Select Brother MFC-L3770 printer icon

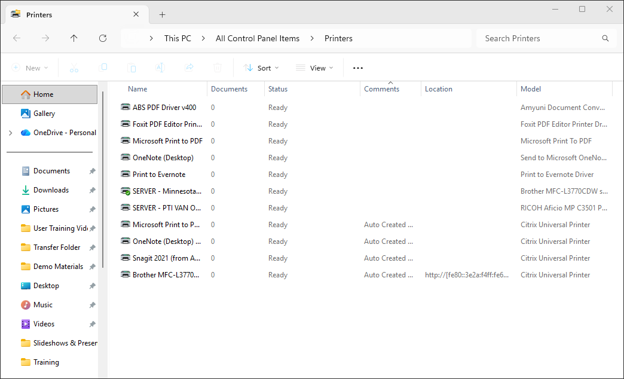point(126,274)
